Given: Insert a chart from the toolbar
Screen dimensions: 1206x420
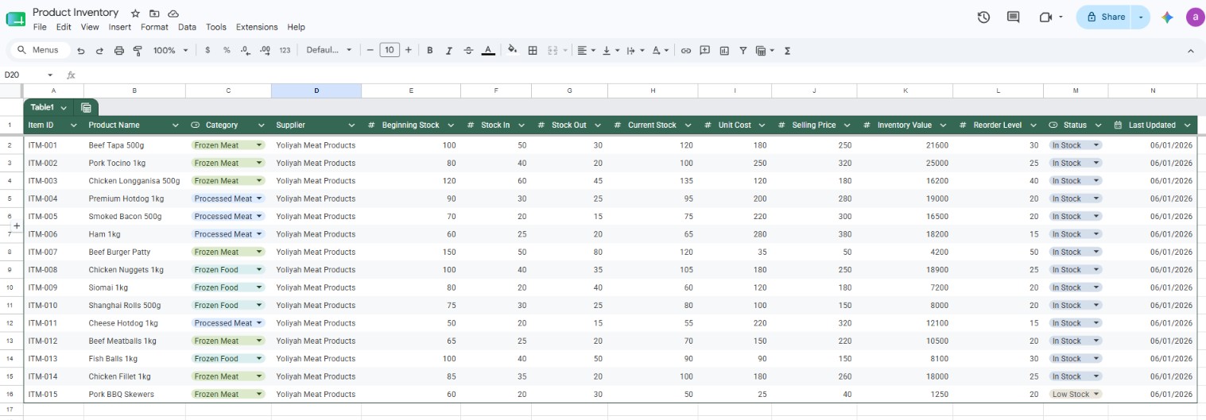Looking at the screenshot, I should click(724, 50).
